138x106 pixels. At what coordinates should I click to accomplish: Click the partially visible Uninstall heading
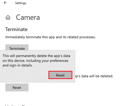click(15, 105)
